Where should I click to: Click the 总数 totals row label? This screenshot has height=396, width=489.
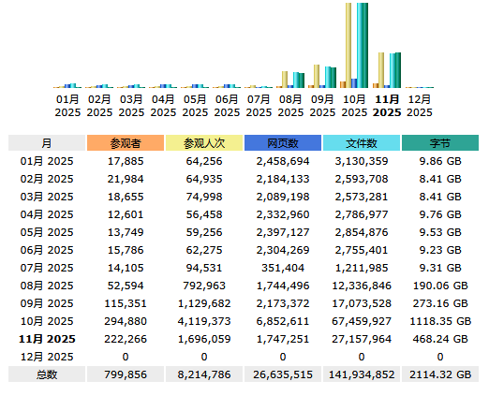(x=47, y=374)
